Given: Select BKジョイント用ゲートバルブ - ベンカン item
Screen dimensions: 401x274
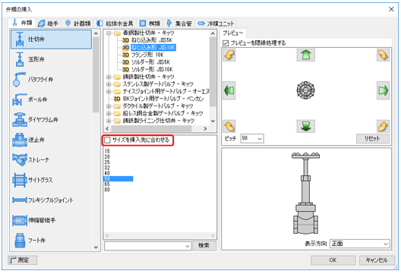Looking at the screenshot, I should pos(163,99).
